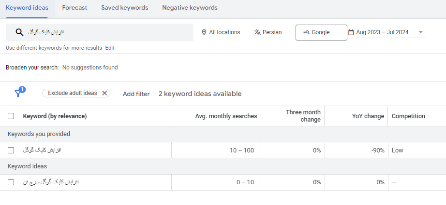Click the keyword text in the Low competition row
The width and height of the screenshot is (446, 205).
[x=42, y=150]
